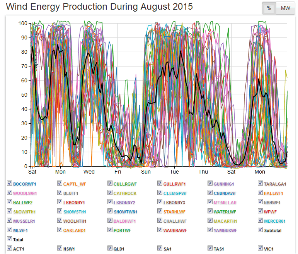
Task: Hide the GULLRWF1 series
Action: click(160, 183)
